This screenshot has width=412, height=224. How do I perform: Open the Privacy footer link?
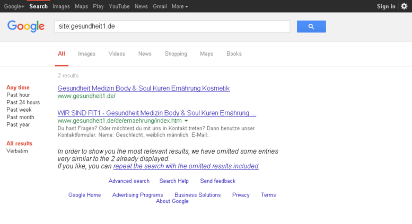pos(241,195)
